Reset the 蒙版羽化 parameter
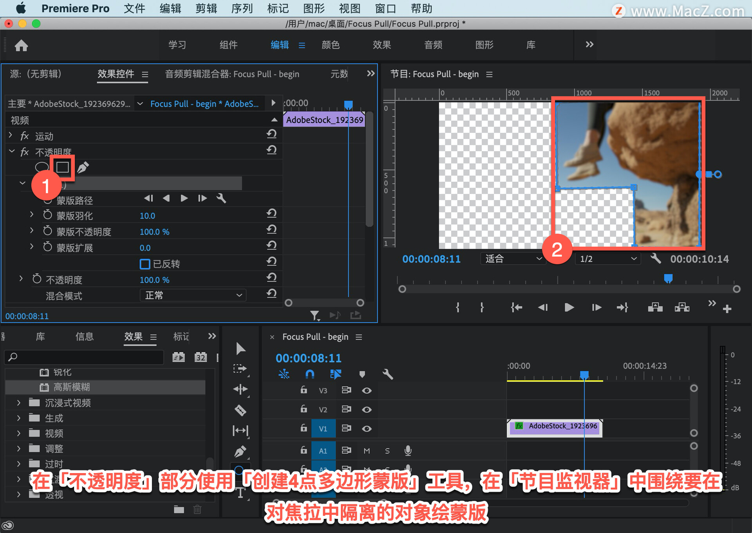The width and height of the screenshot is (752, 533). tap(271, 214)
